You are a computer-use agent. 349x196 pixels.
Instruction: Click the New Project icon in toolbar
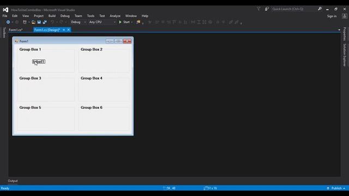(25, 22)
